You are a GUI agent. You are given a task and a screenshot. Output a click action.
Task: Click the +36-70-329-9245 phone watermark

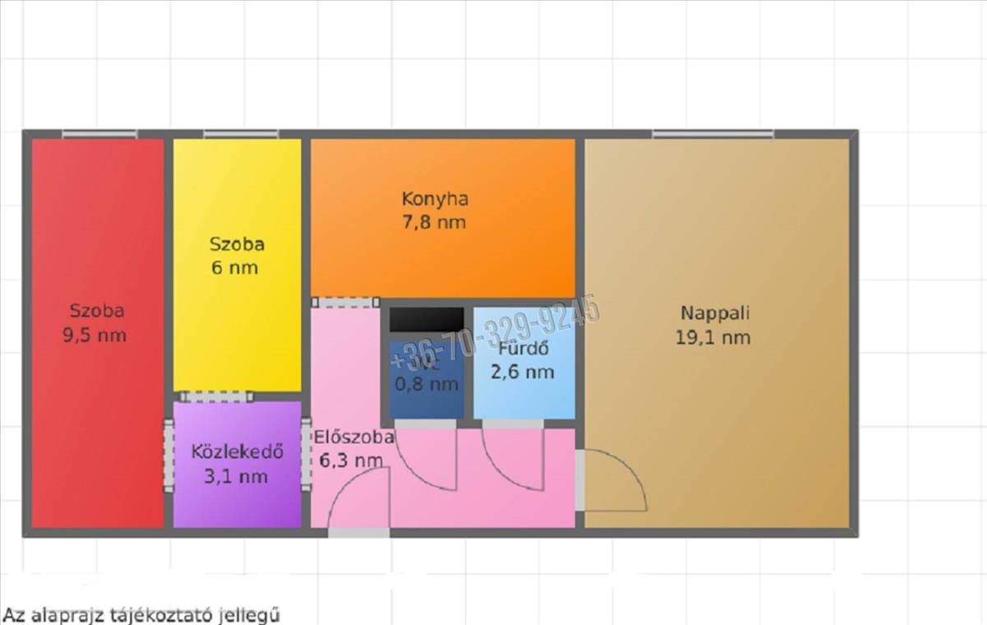[497, 336]
